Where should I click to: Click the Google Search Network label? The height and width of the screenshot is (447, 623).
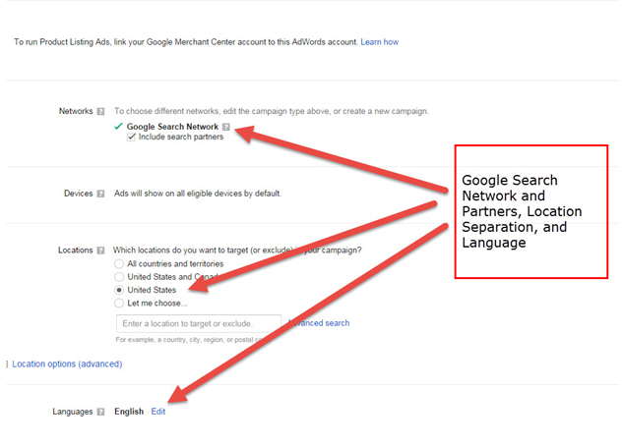(x=172, y=127)
